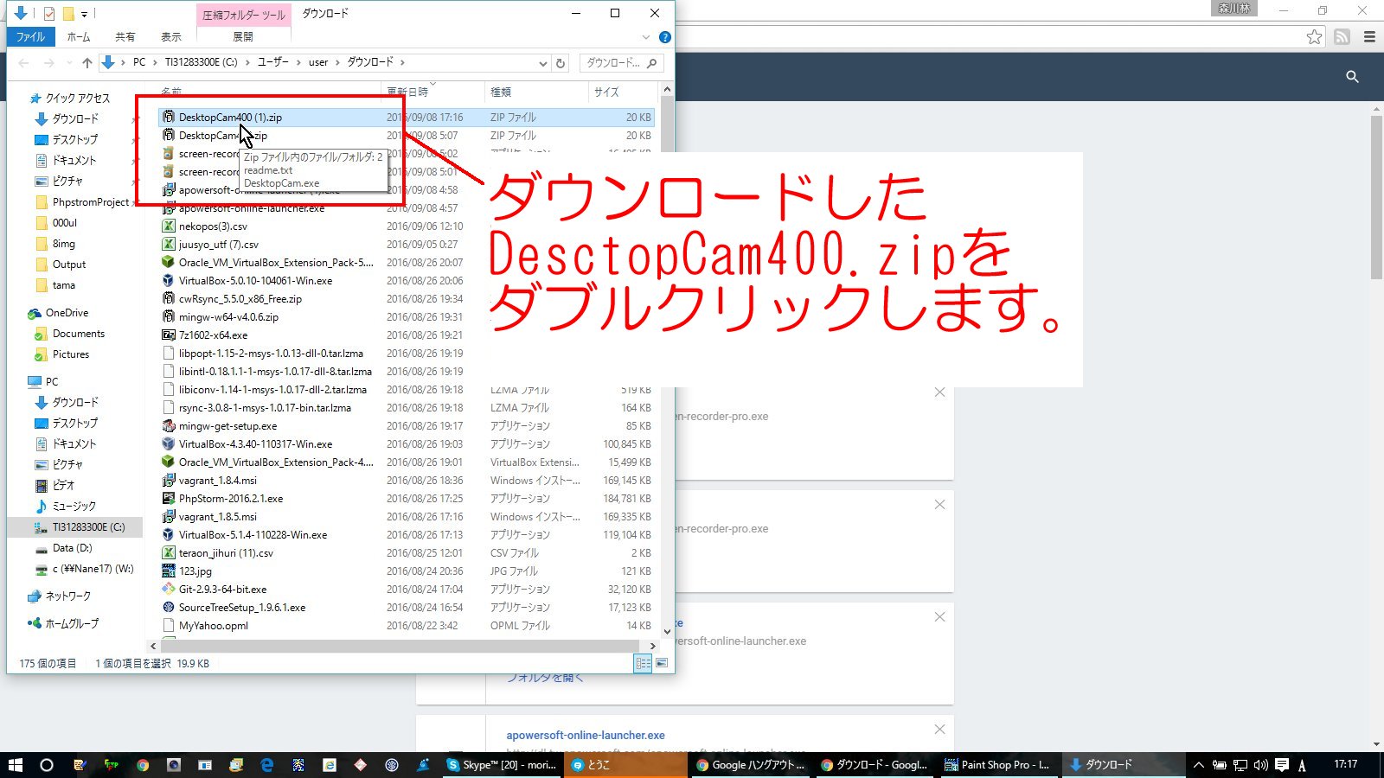Select cwRsync_5.5.0_x86_Free.zip
Image resolution: width=1384 pixels, height=778 pixels.
coord(240,299)
